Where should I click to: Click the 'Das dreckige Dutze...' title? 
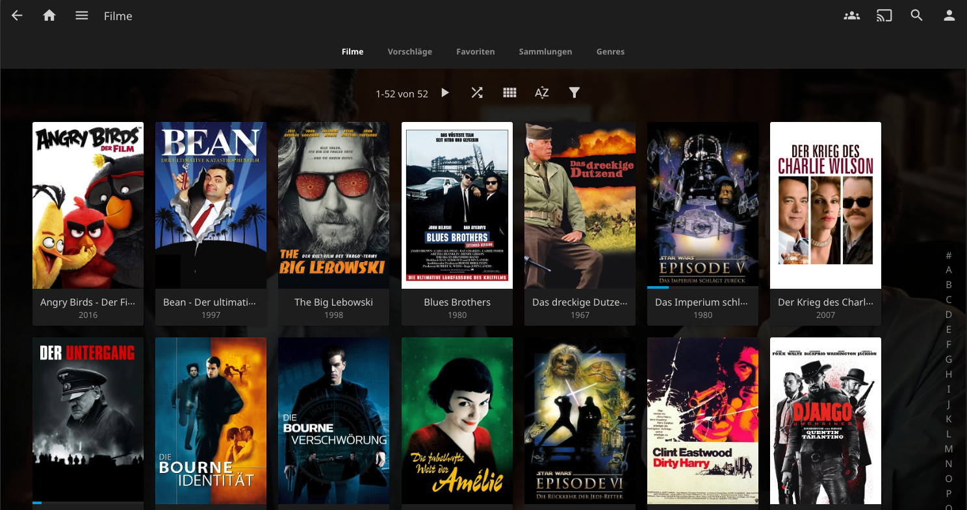(580, 302)
